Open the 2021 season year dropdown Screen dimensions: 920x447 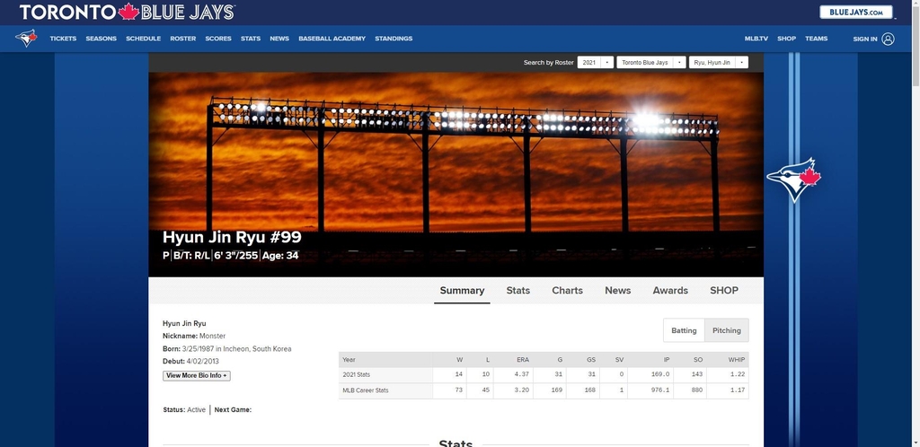coord(596,63)
